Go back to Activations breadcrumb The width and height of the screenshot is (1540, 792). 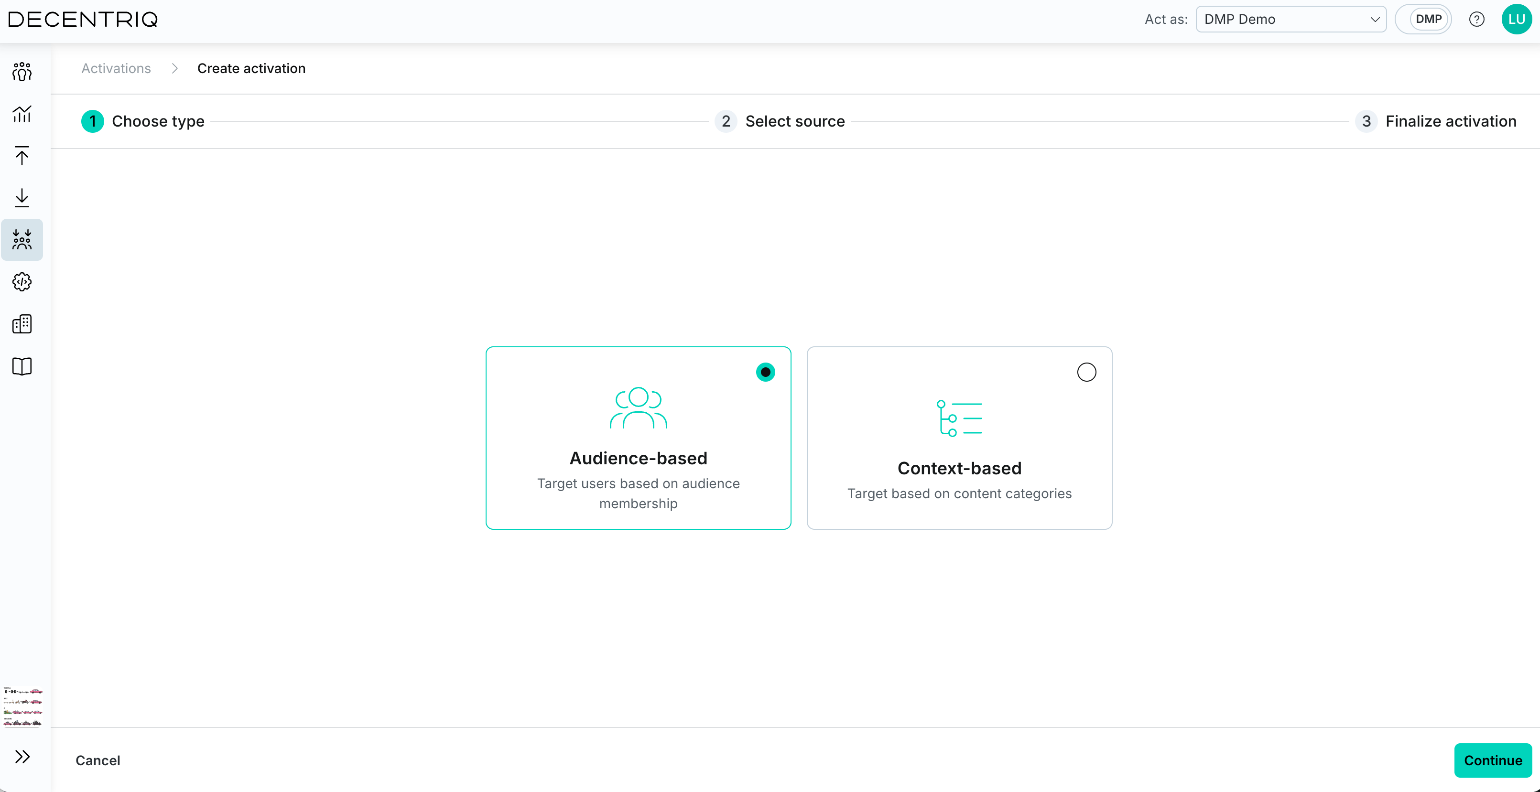click(116, 68)
